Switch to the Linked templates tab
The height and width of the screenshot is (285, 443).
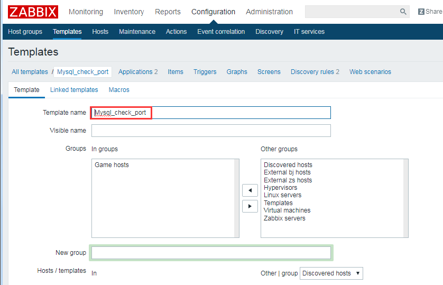pos(74,90)
